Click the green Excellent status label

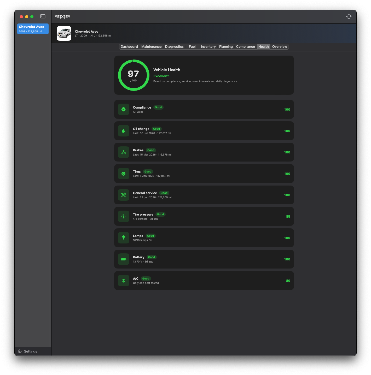click(161, 76)
